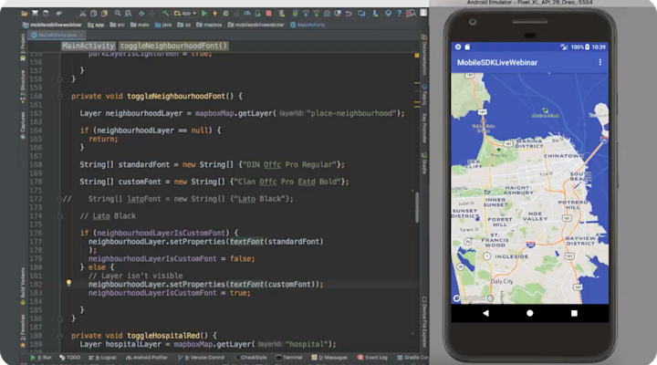Click the navigate Back arrow icon
Viewport: 657px width, 365px height.
point(141,14)
